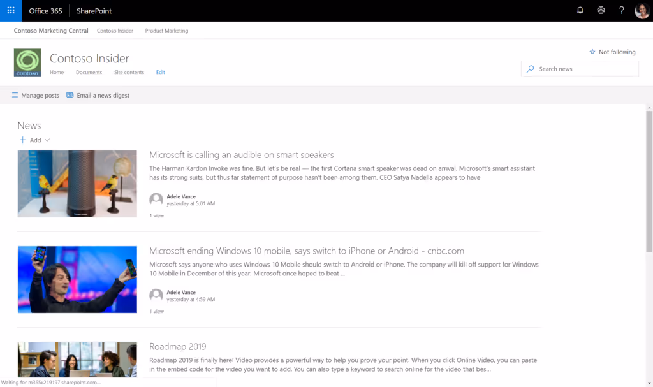The image size is (653, 387).
Task: Click the Contoso site logo
Action: [27, 62]
